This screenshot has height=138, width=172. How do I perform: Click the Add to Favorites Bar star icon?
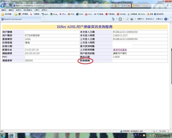coord(16,14)
